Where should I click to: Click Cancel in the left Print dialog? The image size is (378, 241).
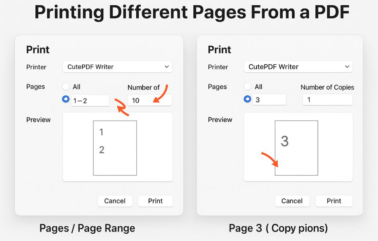(x=115, y=201)
